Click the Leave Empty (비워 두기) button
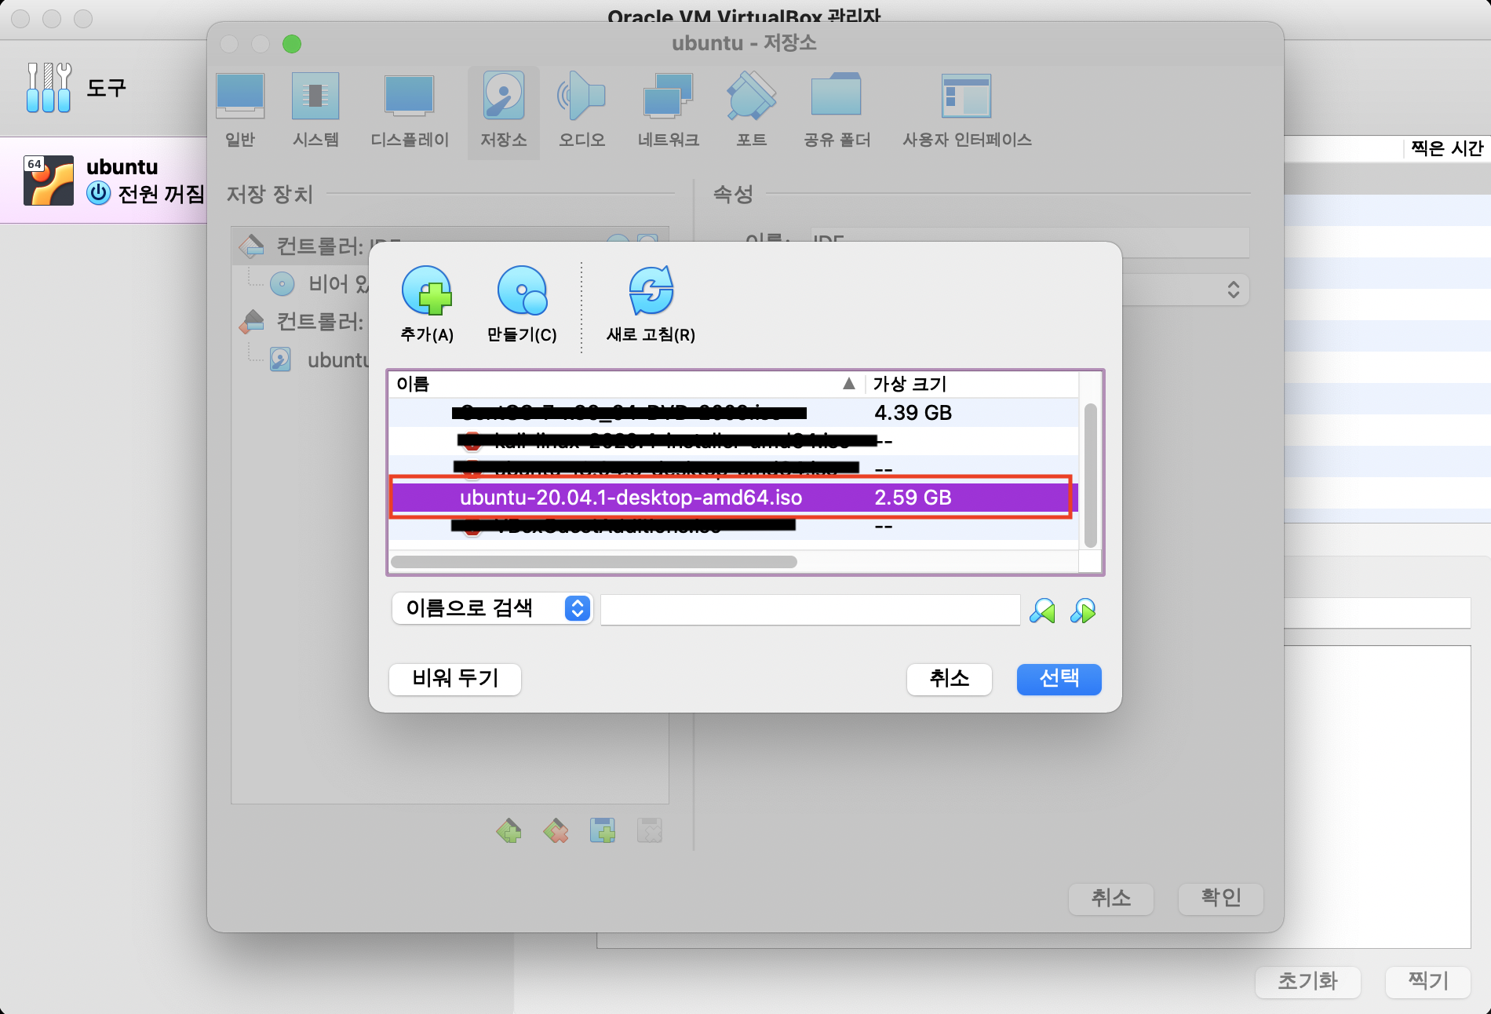Image resolution: width=1491 pixels, height=1014 pixels. click(x=455, y=678)
